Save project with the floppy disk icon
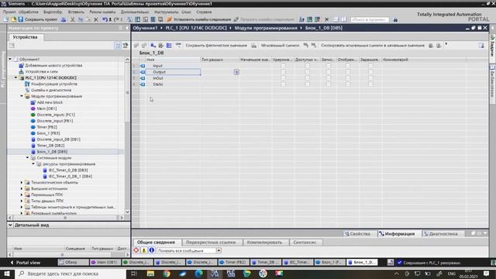Image resolution: width=496 pixels, height=279 pixels. 21,19
